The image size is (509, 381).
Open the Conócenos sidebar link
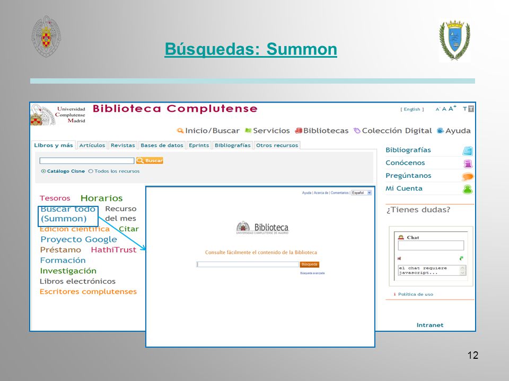(x=405, y=162)
